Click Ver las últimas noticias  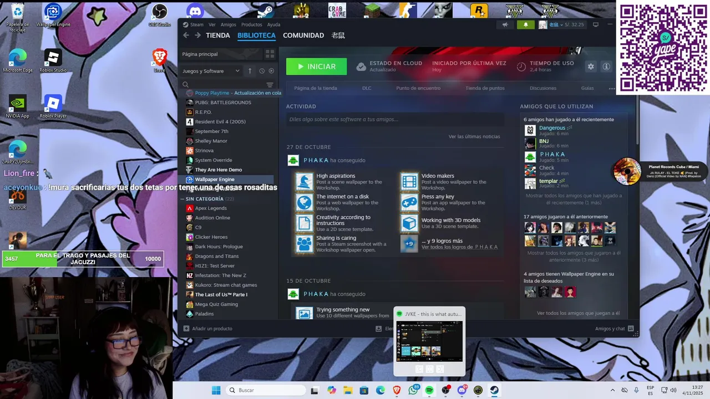coord(474,136)
